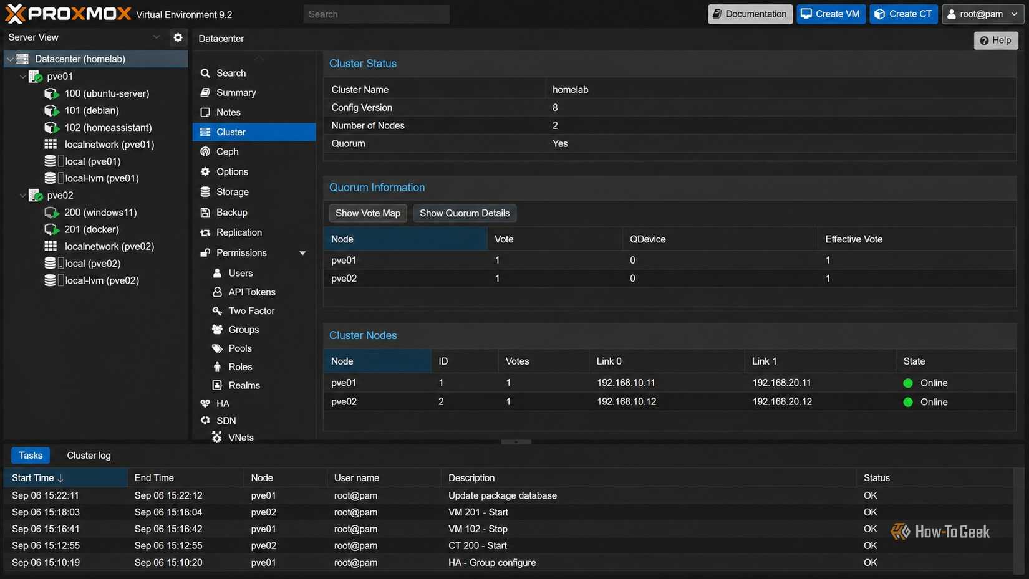Select the Tasks tab
The image size is (1029, 579).
click(x=31, y=456)
